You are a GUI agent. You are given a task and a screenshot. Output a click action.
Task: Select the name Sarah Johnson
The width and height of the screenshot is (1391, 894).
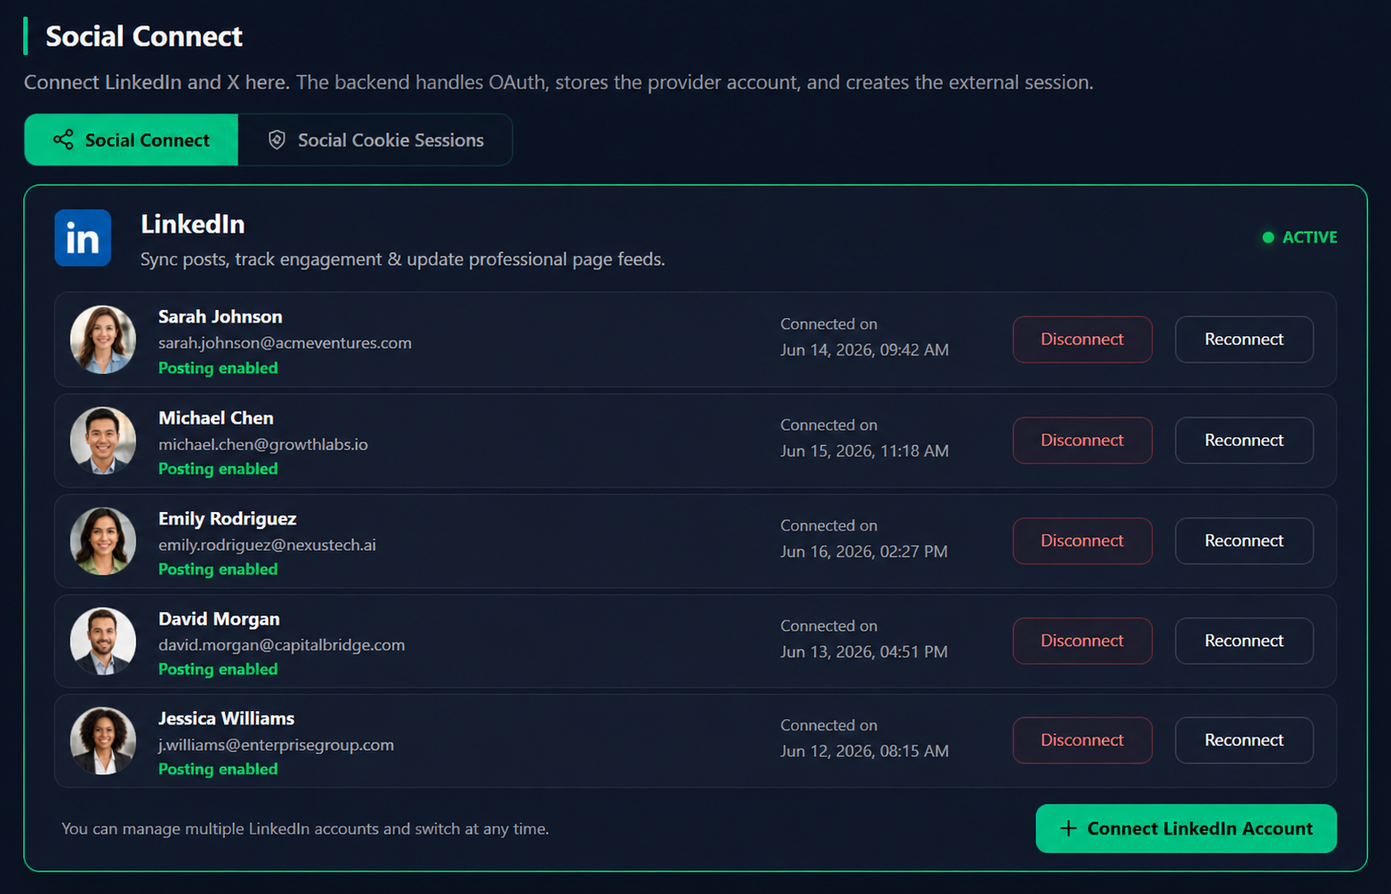click(221, 316)
